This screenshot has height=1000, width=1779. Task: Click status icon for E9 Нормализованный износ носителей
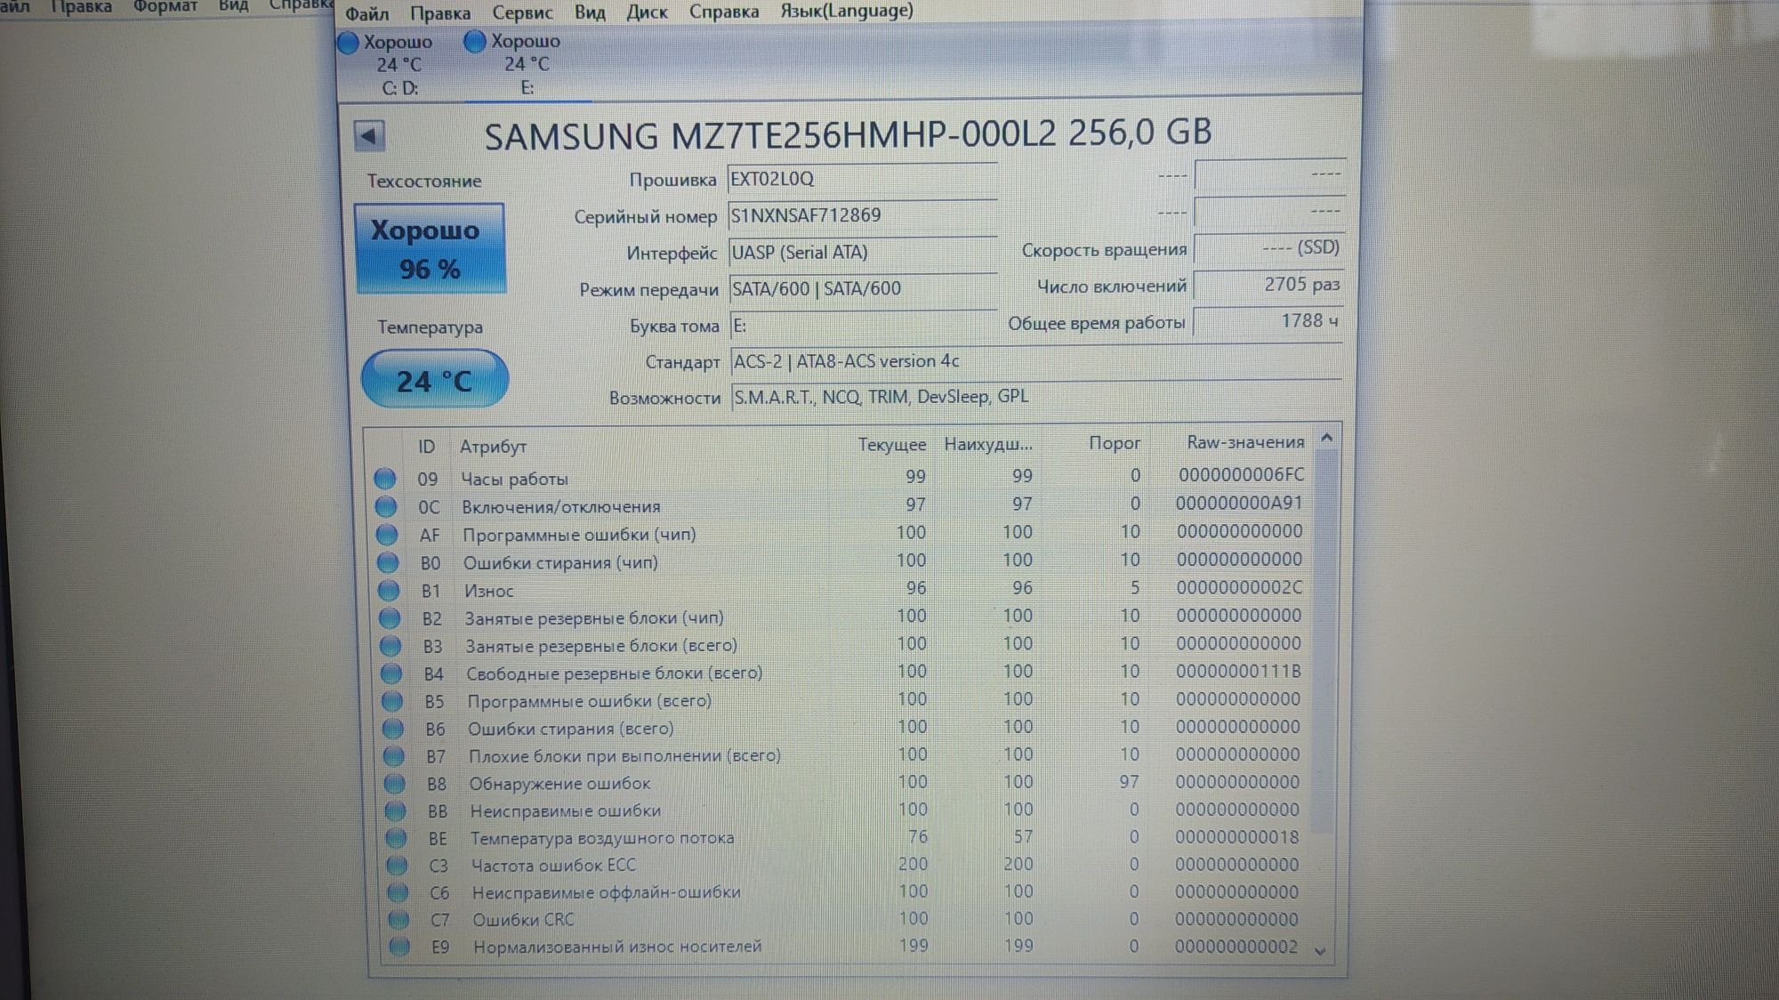[x=400, y=947]
